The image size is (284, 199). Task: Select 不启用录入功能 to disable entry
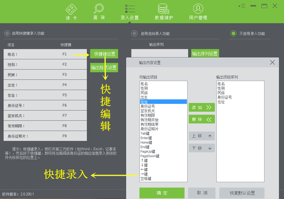tap(234, 34)
